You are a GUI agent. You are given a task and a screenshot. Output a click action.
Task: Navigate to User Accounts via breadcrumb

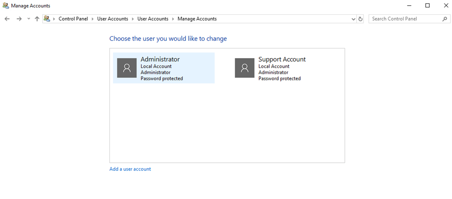tap(113, 19)
